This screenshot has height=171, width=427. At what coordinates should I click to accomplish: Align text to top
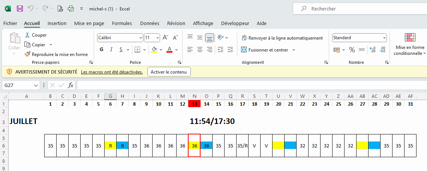point(190,38)
